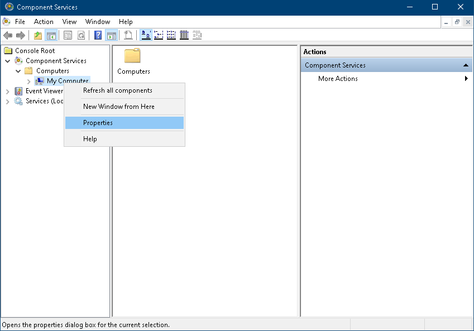Click More Actions in the Actions pane
Image resolution: width=474 pixels, height=331 pixels.
click(x=338, y=79)
